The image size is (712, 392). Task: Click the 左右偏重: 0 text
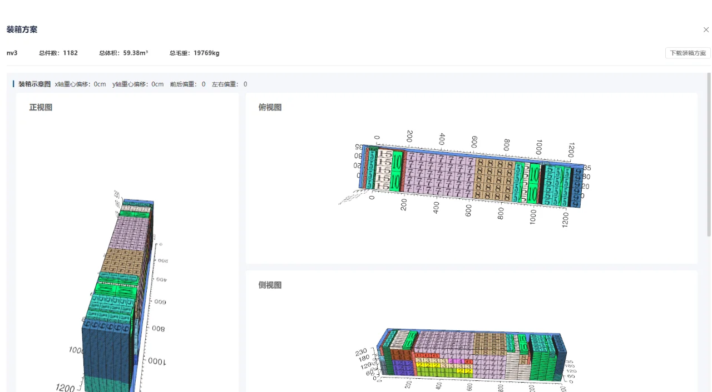tap(230, 84)
